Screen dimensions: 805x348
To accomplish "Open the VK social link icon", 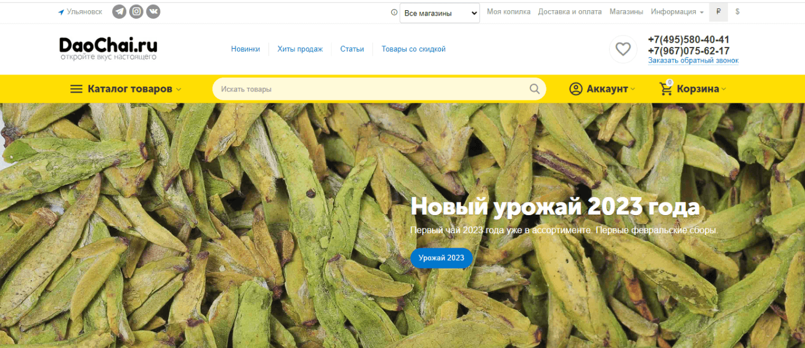I will coord(153,11).
